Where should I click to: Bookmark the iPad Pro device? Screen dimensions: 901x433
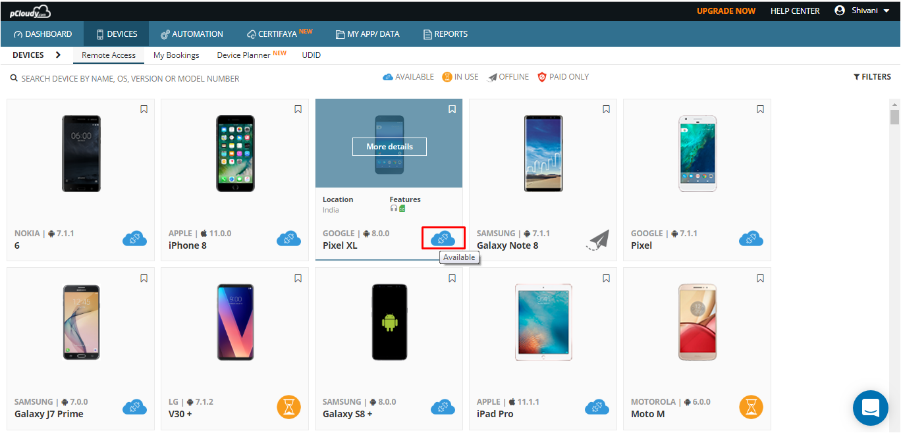click(607, 278)
